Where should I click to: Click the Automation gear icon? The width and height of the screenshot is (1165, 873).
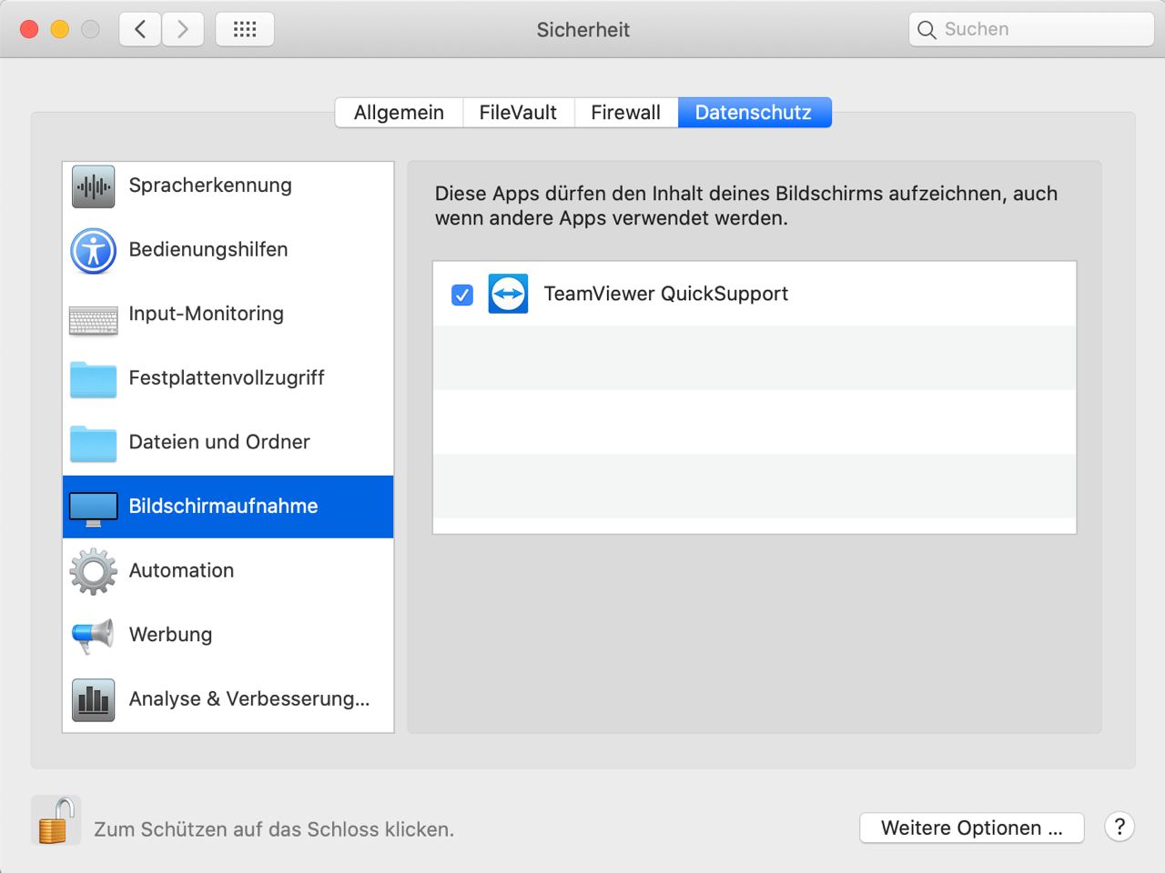tap(93, 571)
